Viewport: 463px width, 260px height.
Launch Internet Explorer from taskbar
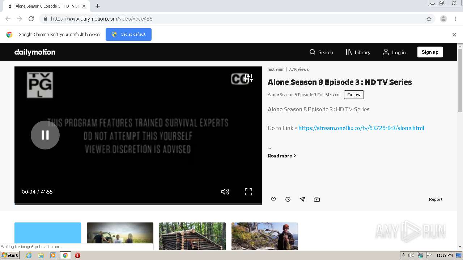(x=29, y=255)
